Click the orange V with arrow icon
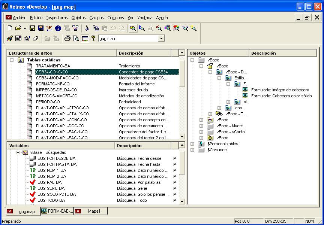 (49, 28)
